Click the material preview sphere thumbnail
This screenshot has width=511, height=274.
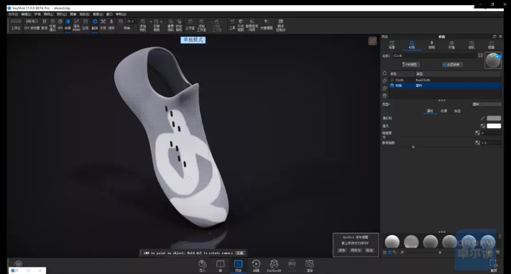[x=493, y=60]
